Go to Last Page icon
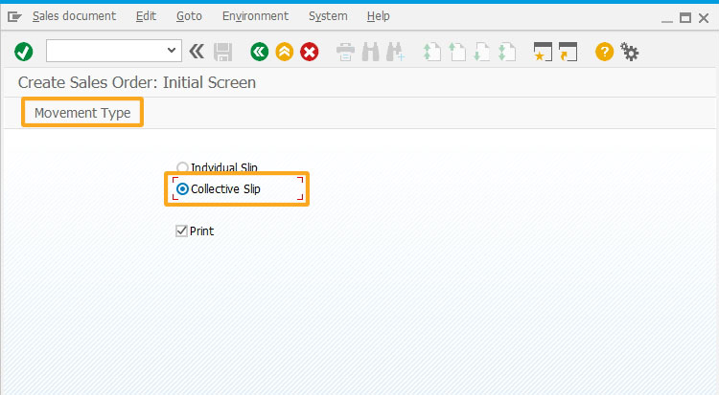Image resolution: width=719 pixels, height=395 pixels. (x=507, y=52)
